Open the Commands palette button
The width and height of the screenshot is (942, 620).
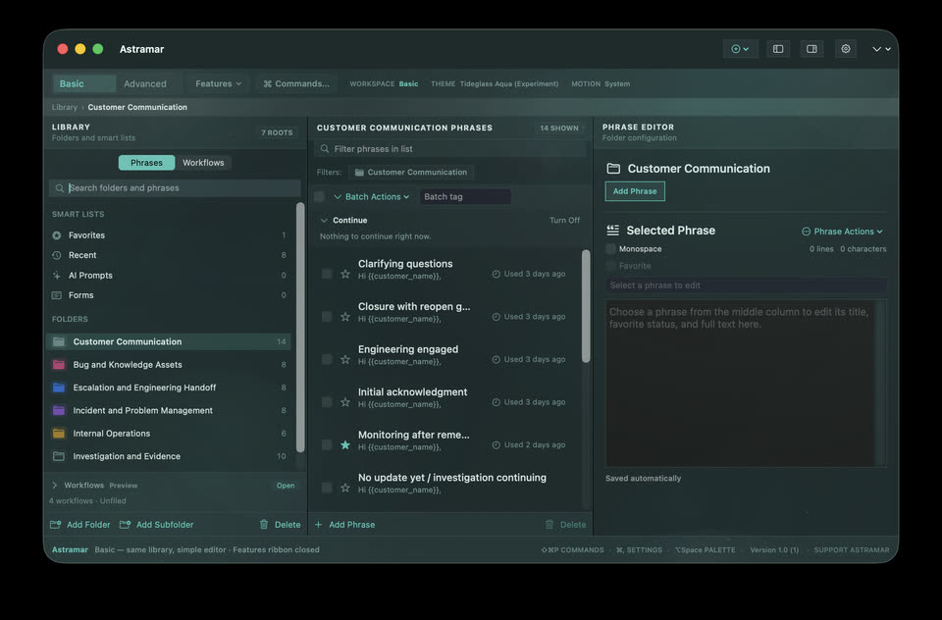pos(296,83)
